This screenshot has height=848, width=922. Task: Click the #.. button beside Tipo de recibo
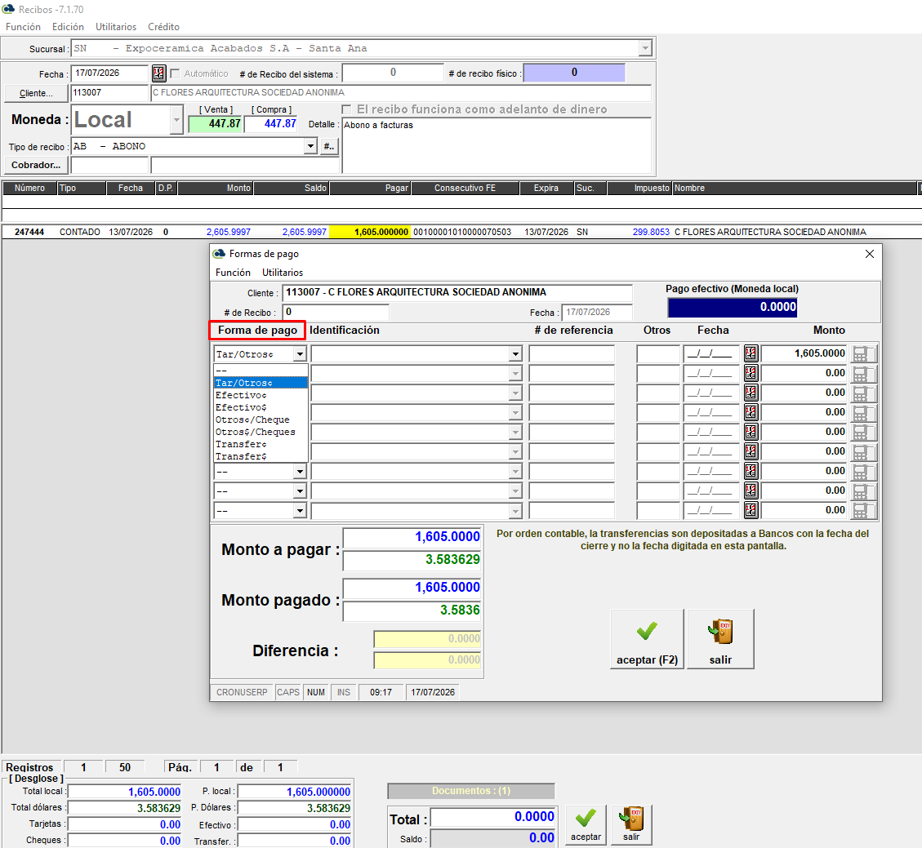click(328, 146)
